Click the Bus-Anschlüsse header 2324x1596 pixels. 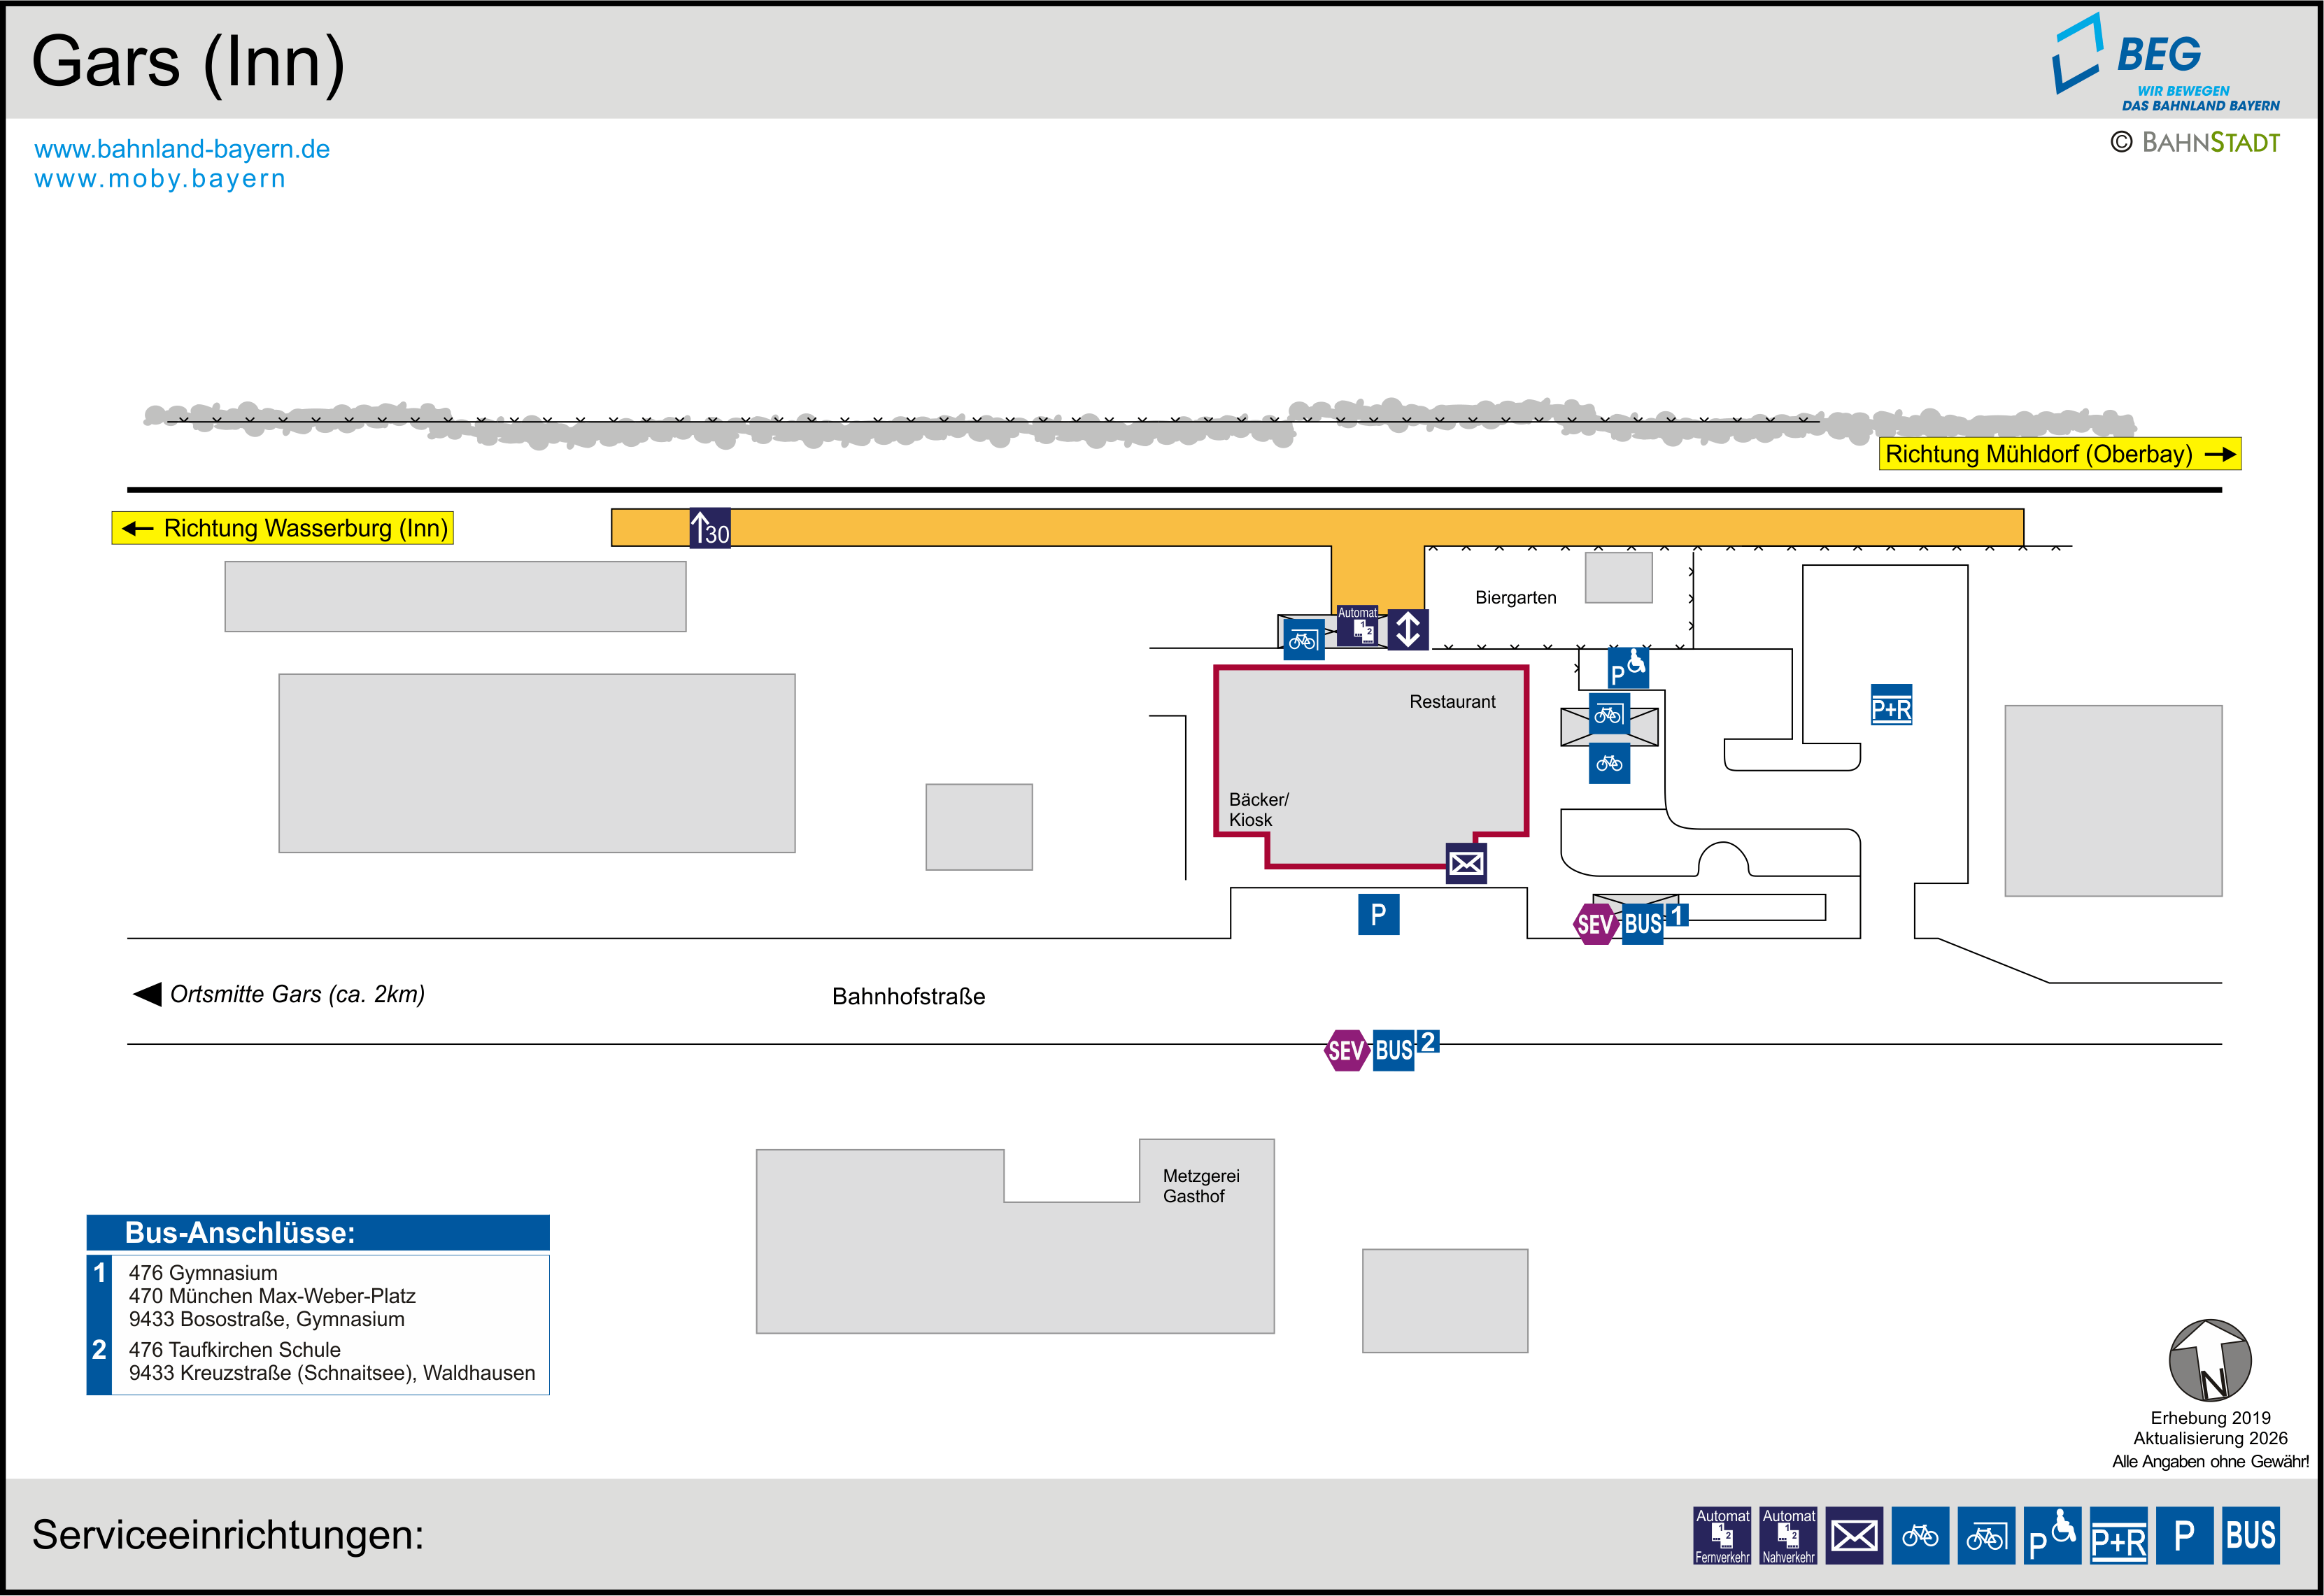[x=318, y=1233]
